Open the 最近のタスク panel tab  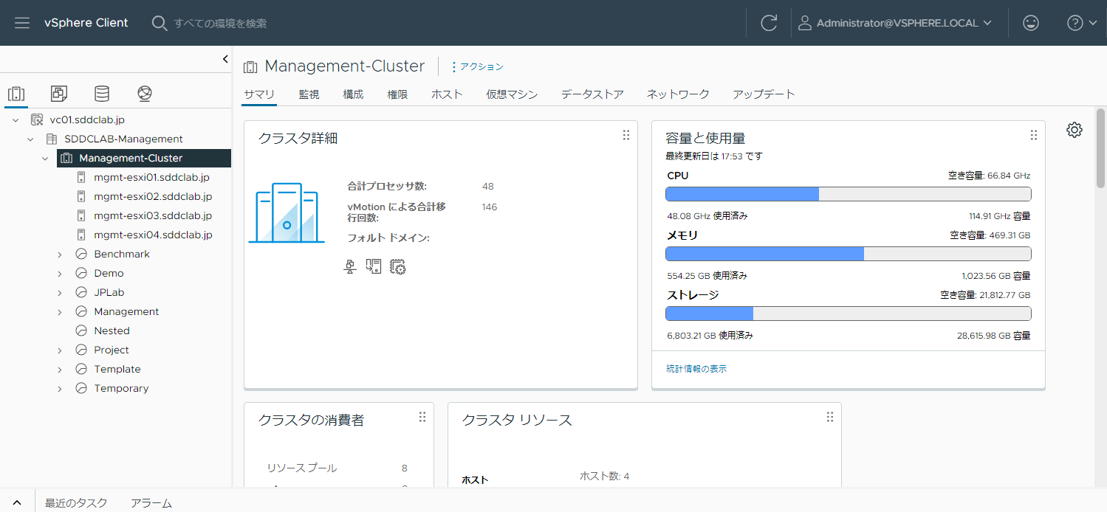tap(76, 502)
